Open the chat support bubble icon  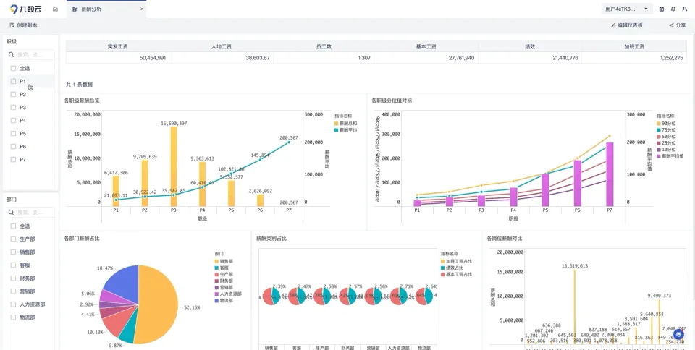pos(678,335)
